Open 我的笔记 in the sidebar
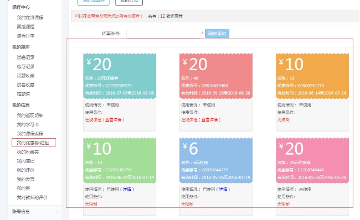 tap(25, 161)
